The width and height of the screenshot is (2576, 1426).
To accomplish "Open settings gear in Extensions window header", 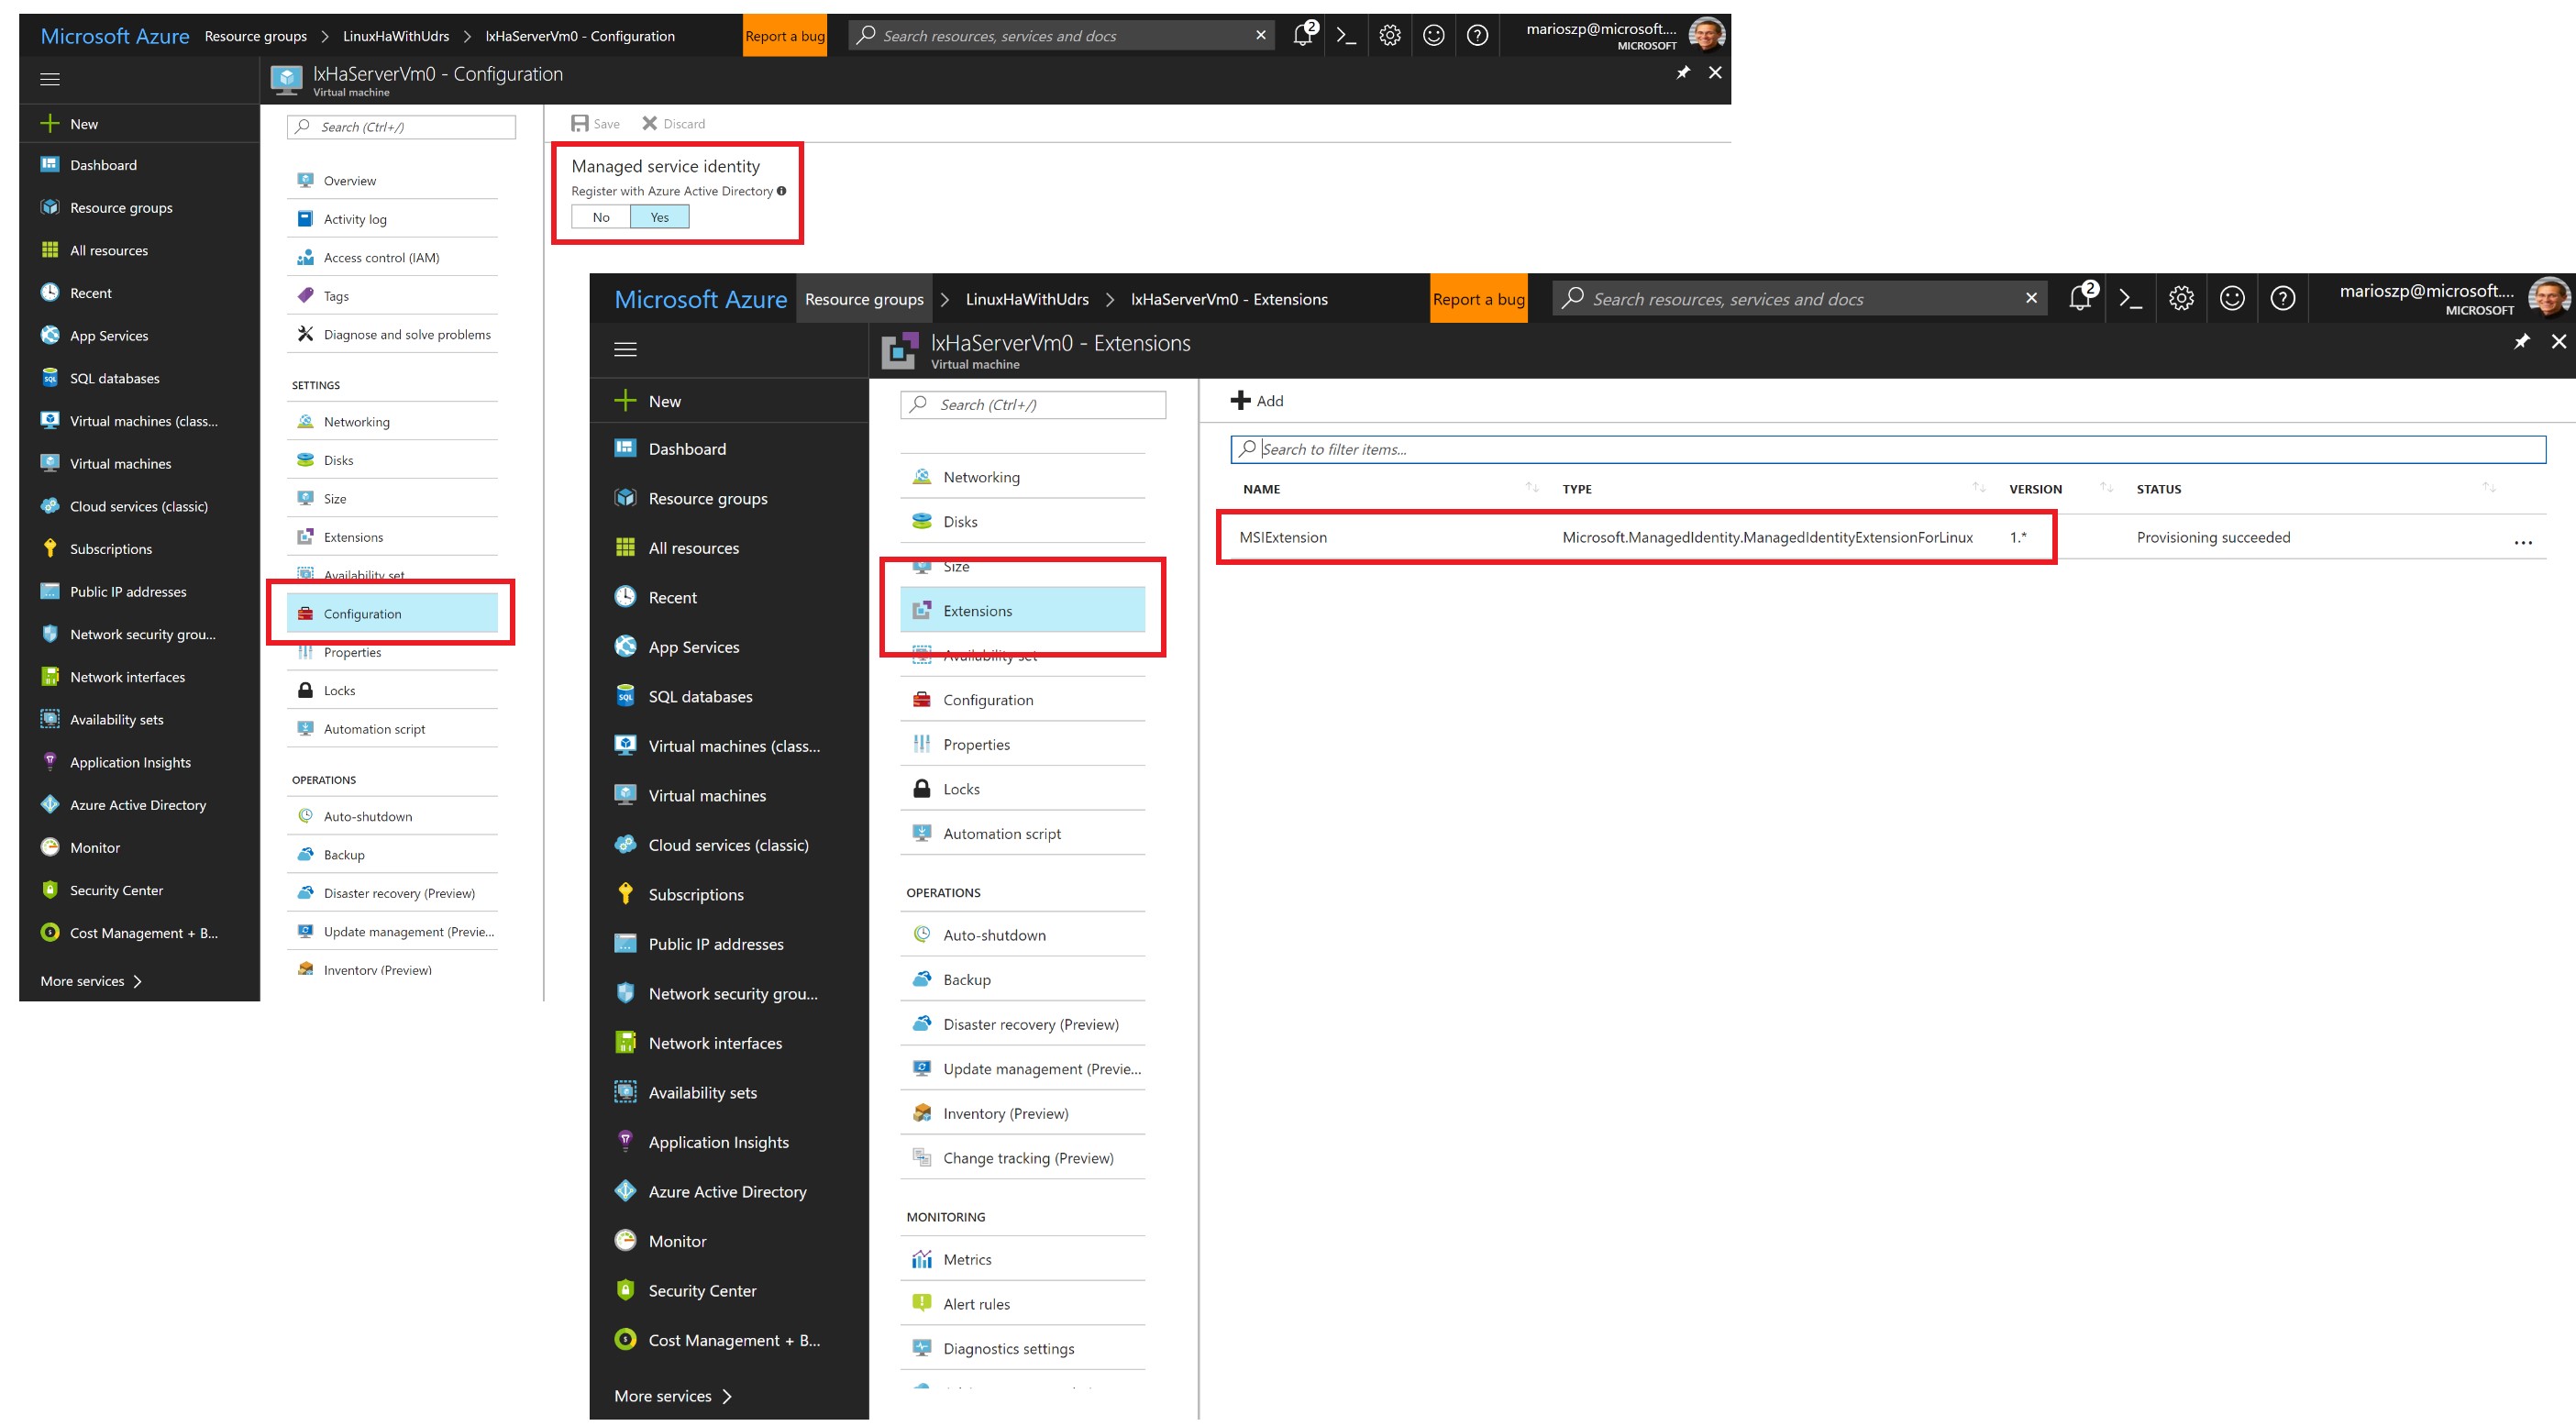I will pyautogui.click(x=2181, y=298).
